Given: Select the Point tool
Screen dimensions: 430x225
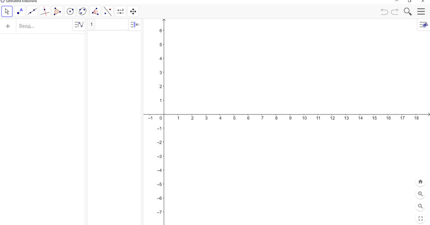Looking at the screenshot, I should click(20, 11).
